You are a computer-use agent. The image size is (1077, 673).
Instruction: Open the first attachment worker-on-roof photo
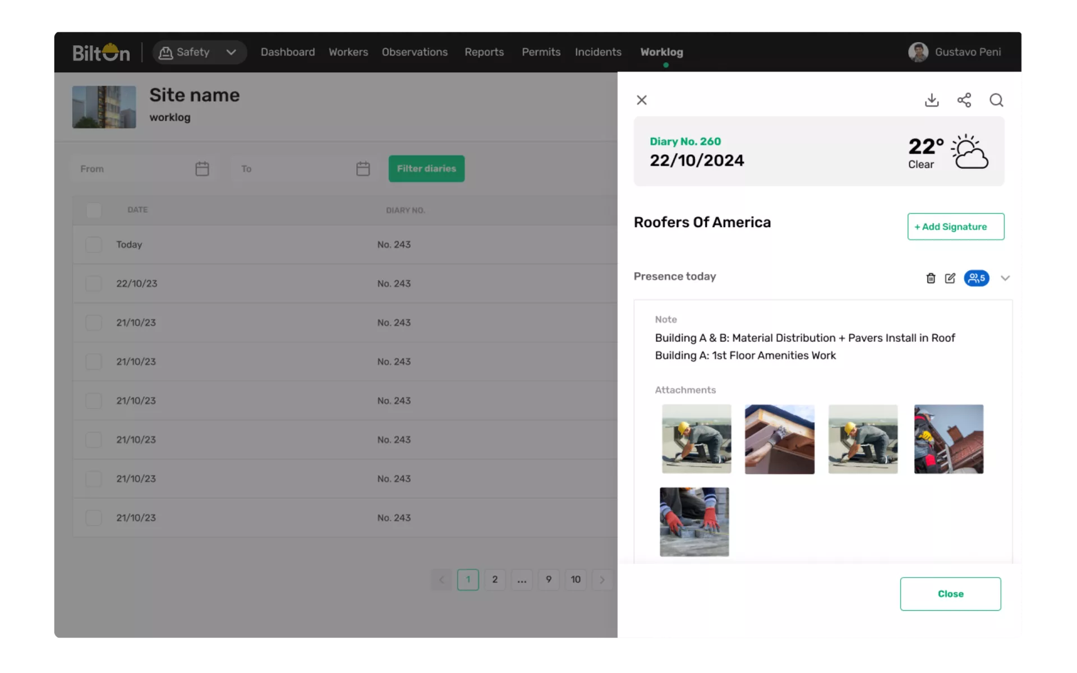(x=696, y=439)
